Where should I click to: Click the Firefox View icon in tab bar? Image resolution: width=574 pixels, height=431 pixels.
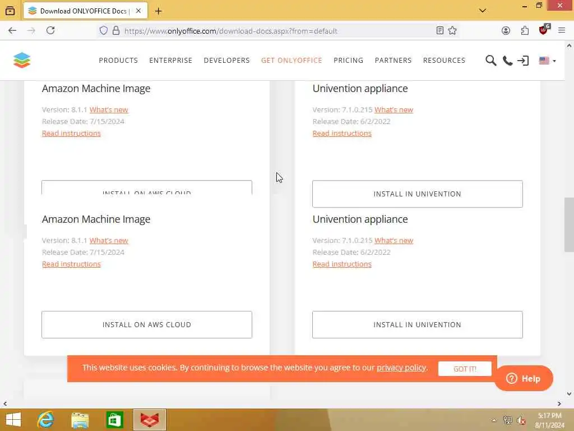point(10,11)
